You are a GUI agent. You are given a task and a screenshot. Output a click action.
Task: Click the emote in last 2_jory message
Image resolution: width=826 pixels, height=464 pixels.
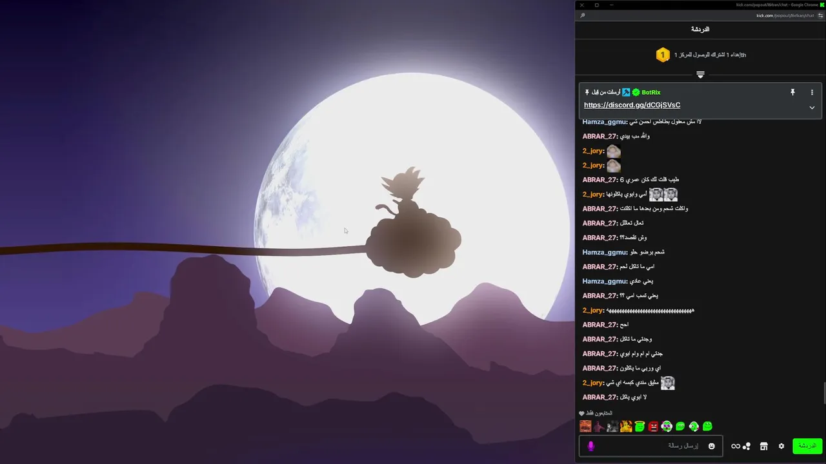(668, 383)
